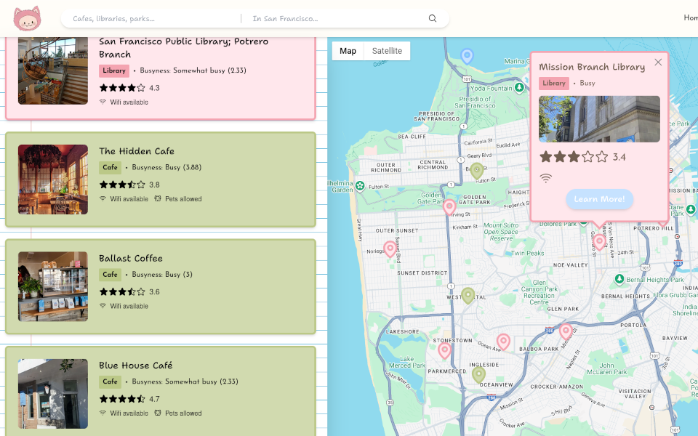
Task: Select the green pin near Yoda Fountain
Action: (x=519, y=86)
